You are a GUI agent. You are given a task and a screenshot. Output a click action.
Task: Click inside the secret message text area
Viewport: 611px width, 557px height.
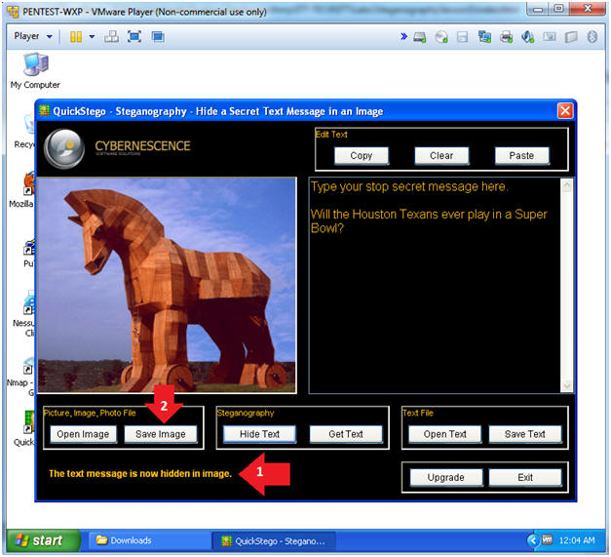click(435, 286)
